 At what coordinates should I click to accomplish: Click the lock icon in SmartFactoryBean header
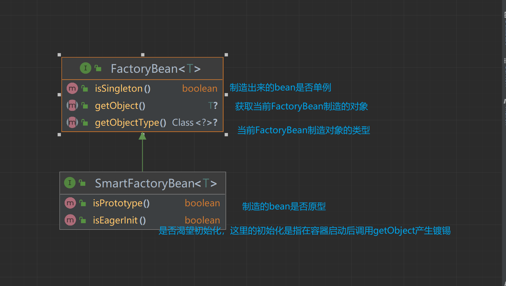coord(82,183)
